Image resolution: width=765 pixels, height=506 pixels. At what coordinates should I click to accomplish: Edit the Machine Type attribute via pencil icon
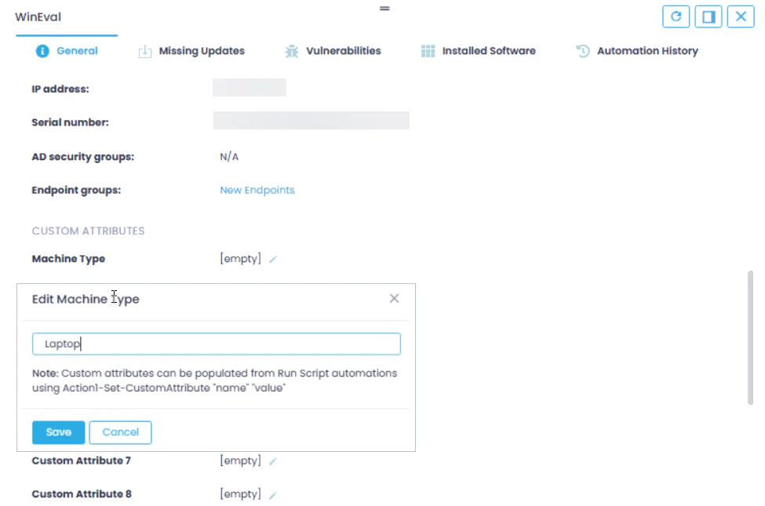coord(272,259)
